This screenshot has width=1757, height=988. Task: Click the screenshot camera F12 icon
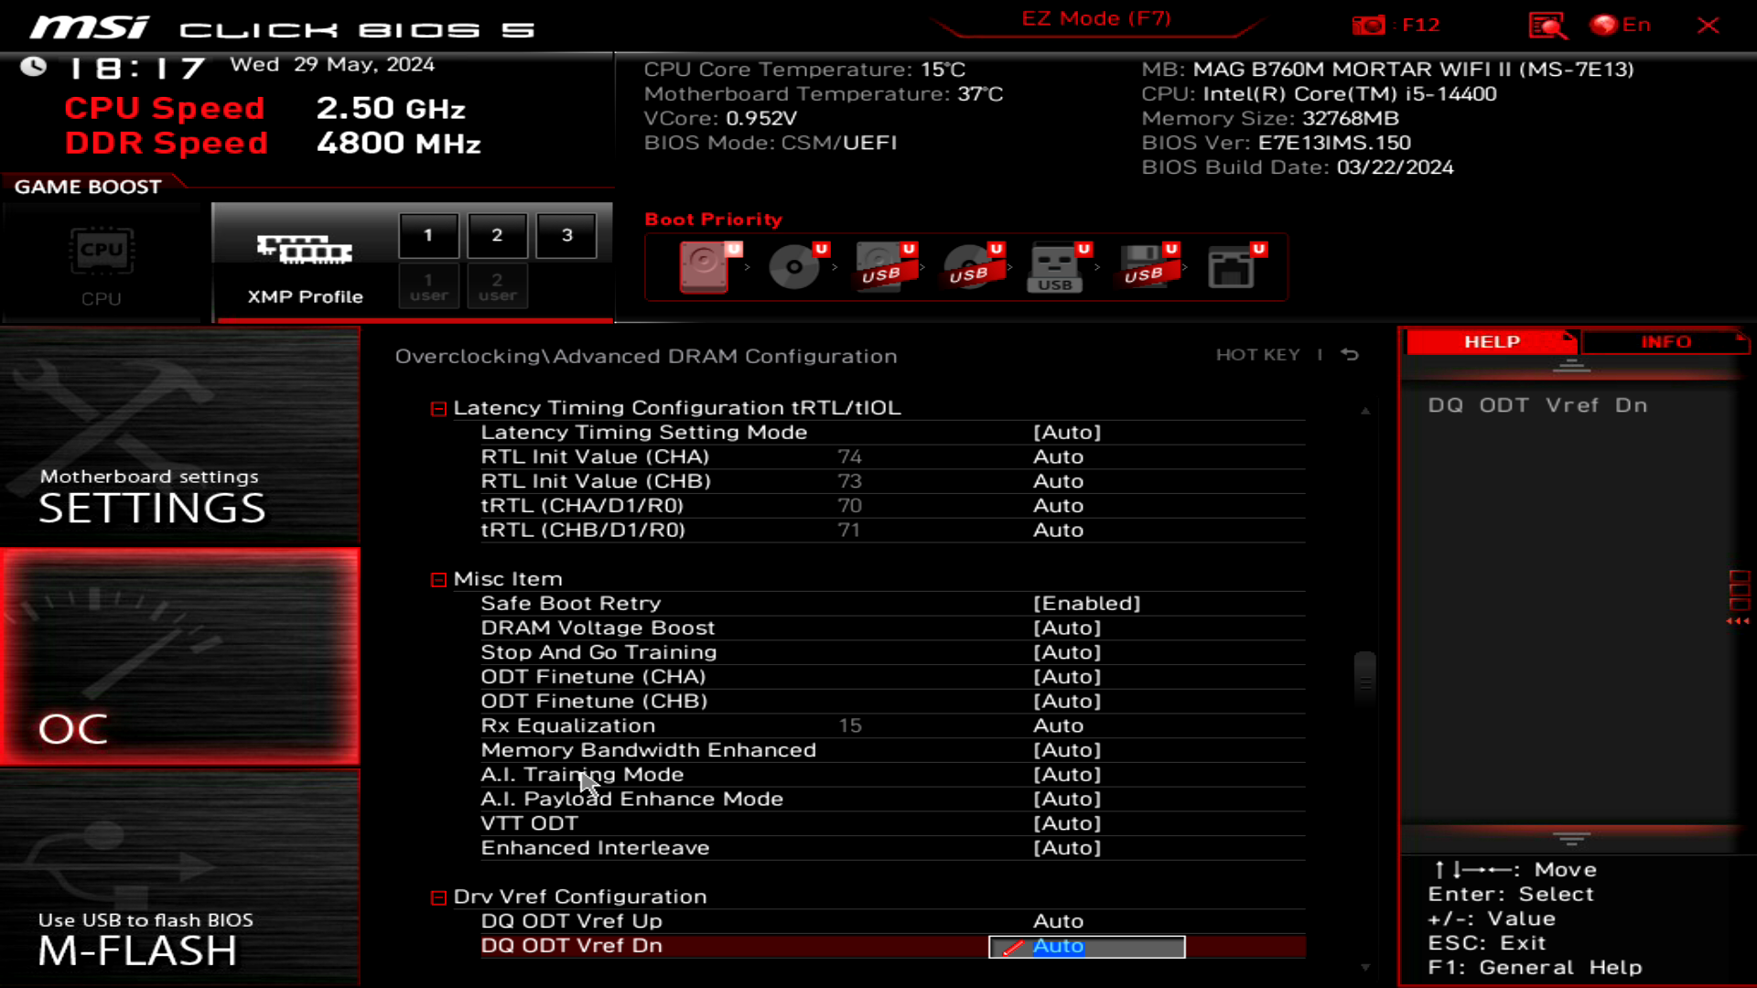(1369, 26)
